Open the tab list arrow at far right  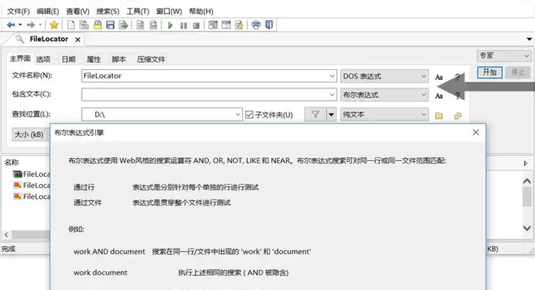(529, 39)
